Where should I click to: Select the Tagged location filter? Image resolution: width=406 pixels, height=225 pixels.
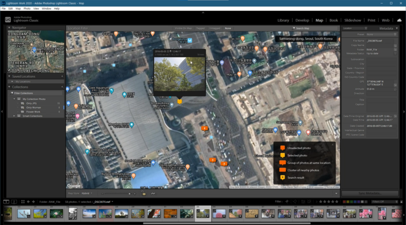pyautogui.click(x=200, y=28)
